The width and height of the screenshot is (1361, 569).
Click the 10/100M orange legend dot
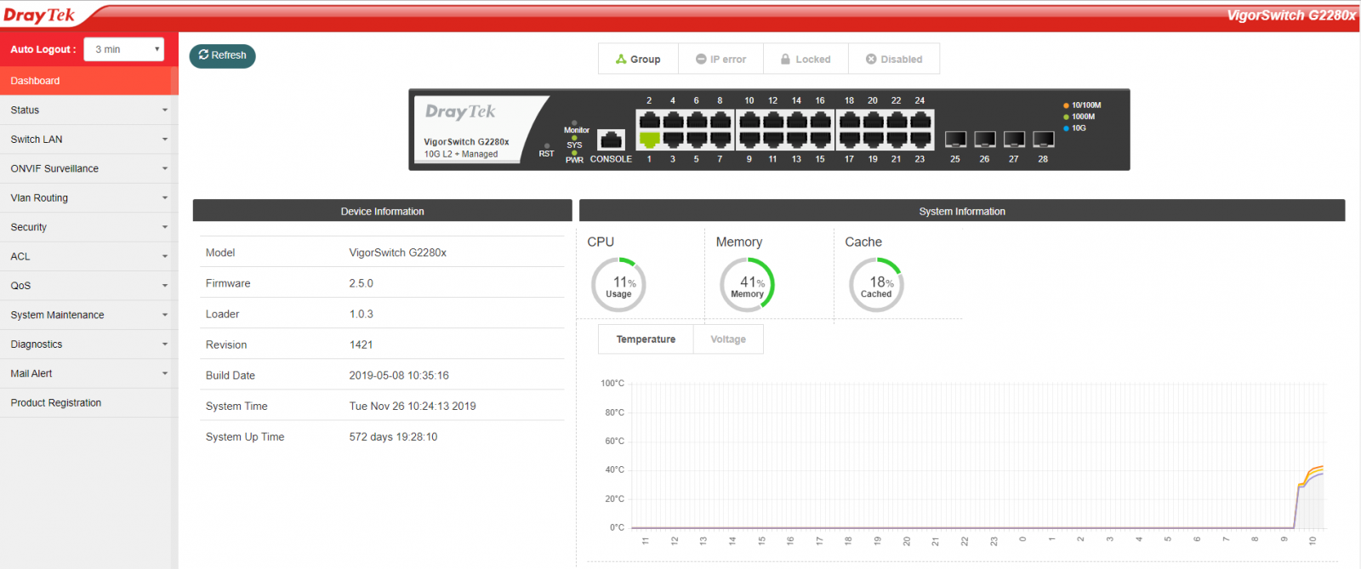click(1066, 105)
